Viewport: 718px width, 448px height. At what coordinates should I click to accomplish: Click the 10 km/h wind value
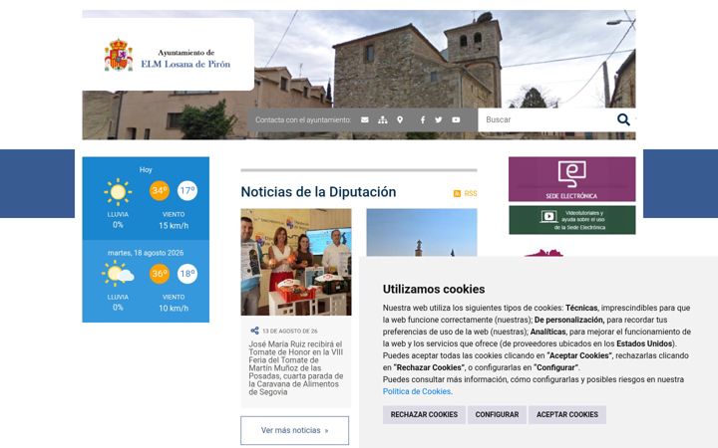click(x=174, y=308)
